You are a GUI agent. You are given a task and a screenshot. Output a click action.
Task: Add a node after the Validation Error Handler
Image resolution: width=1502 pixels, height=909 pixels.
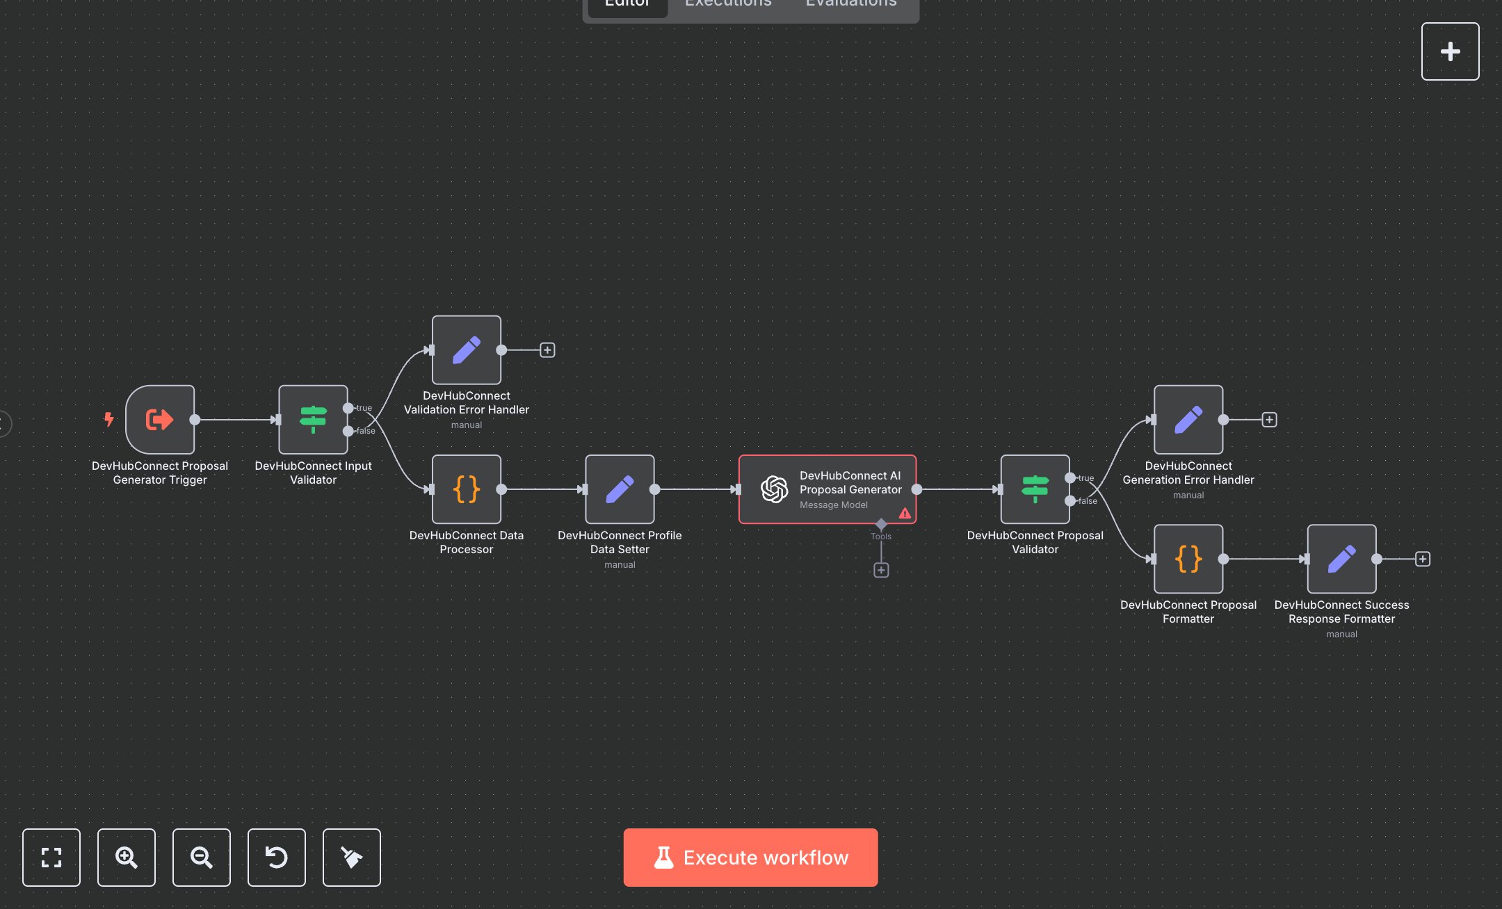[x=547, y=350]
